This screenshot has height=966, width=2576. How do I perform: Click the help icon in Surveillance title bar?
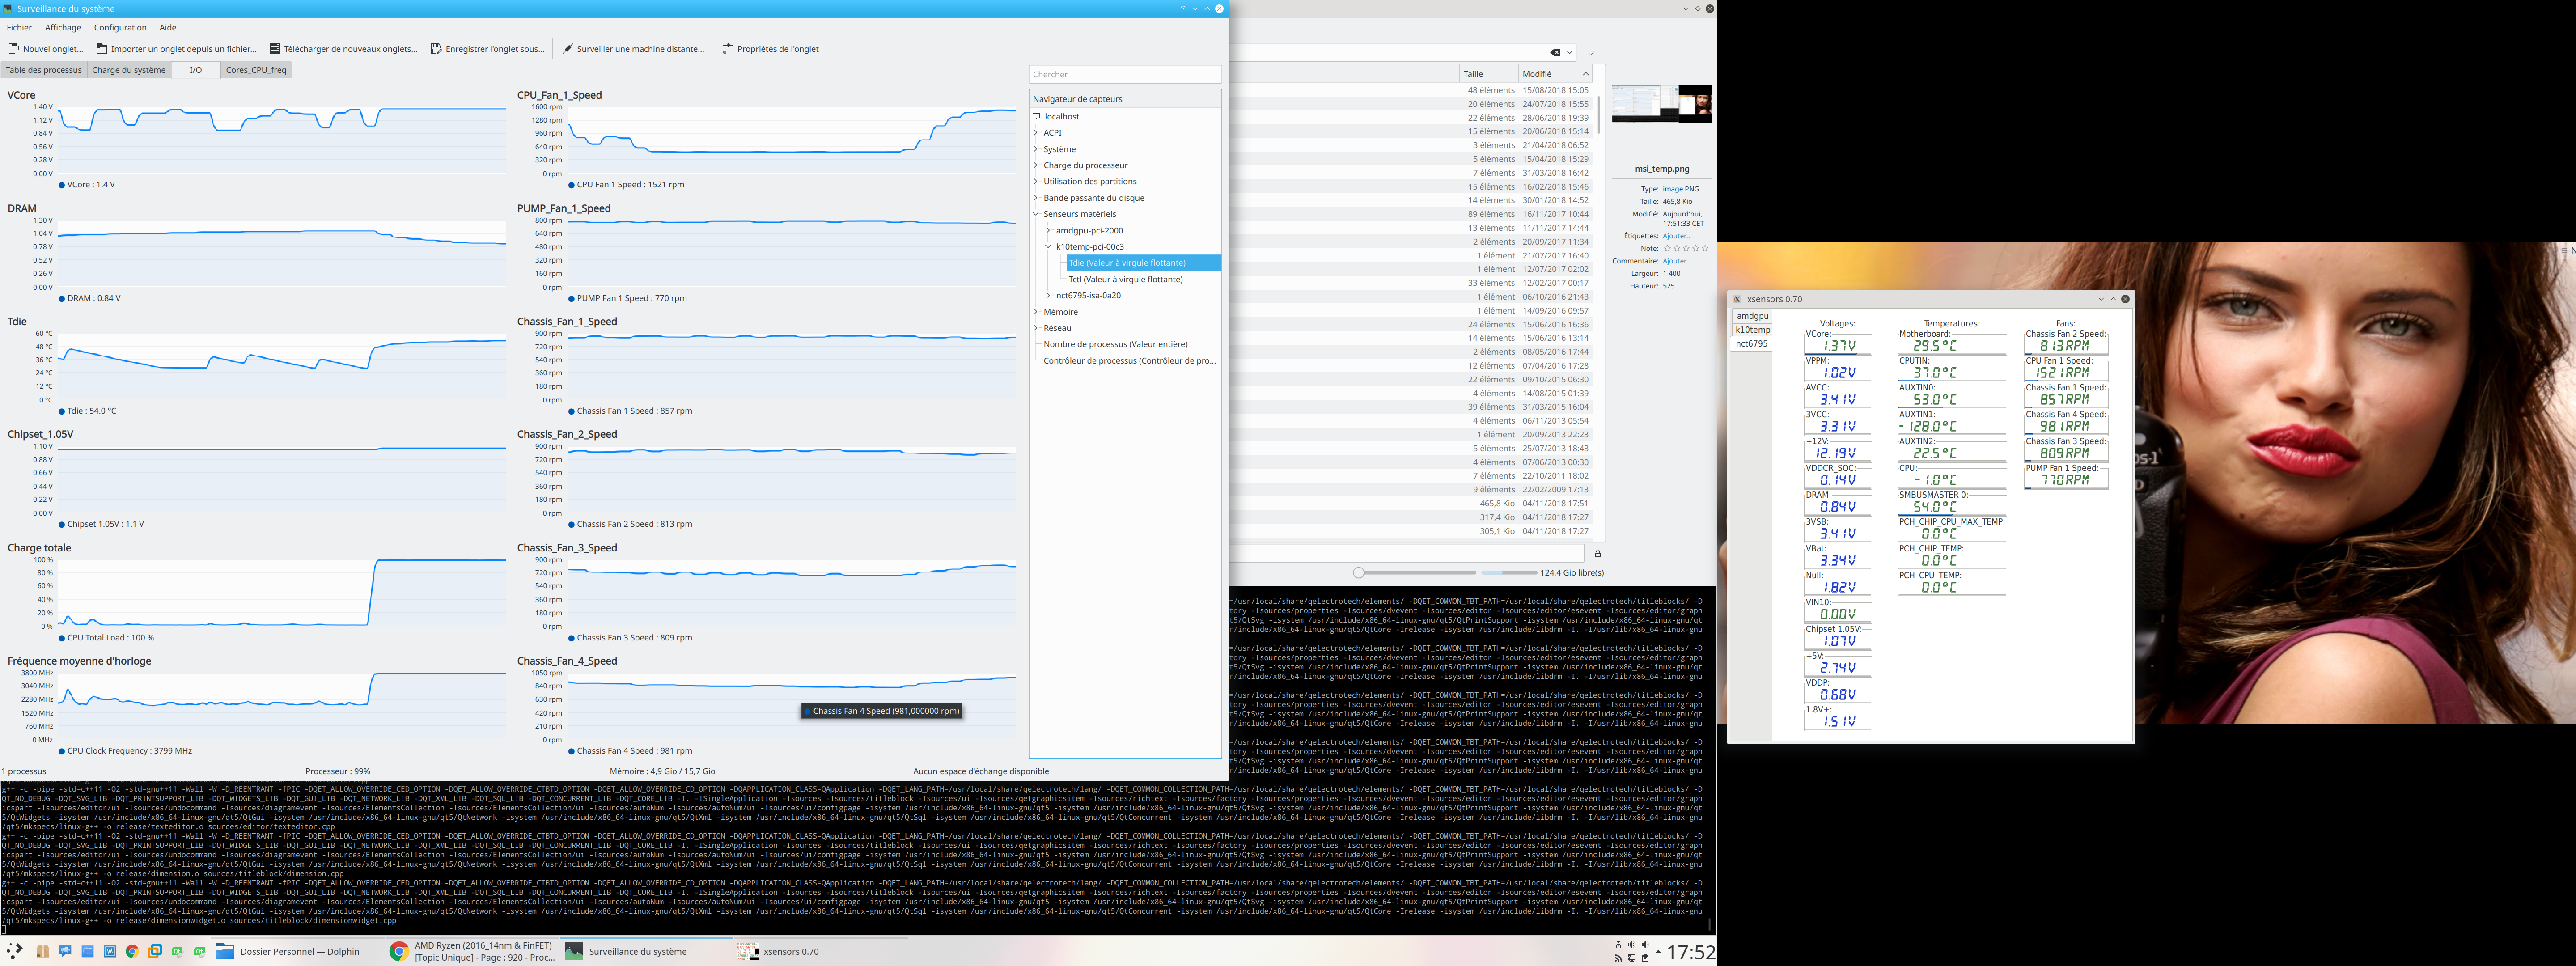coord(1182,9)
